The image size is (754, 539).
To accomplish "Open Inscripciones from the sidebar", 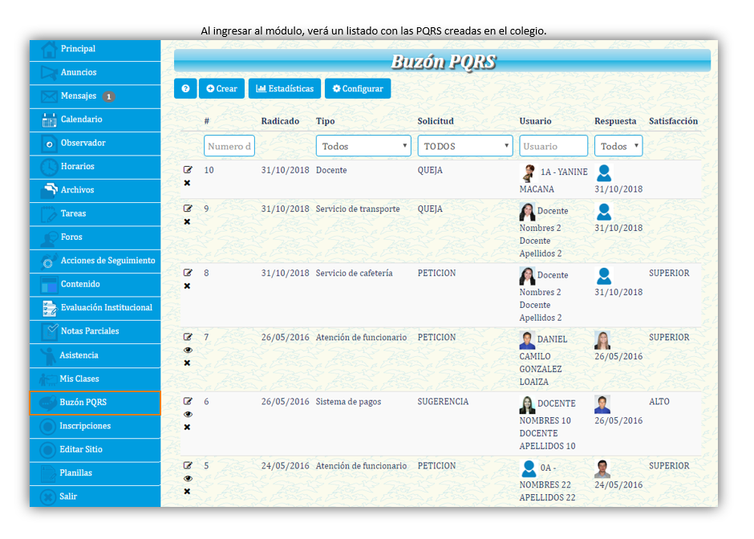I will (x=95, y=427).
